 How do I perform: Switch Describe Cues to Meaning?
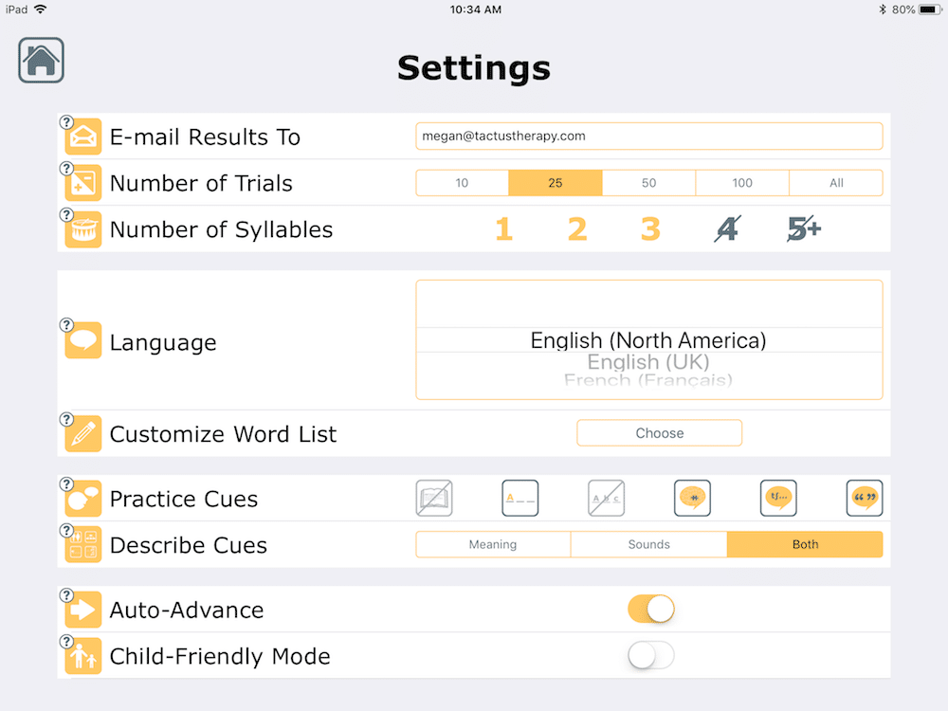coord(493,545)
